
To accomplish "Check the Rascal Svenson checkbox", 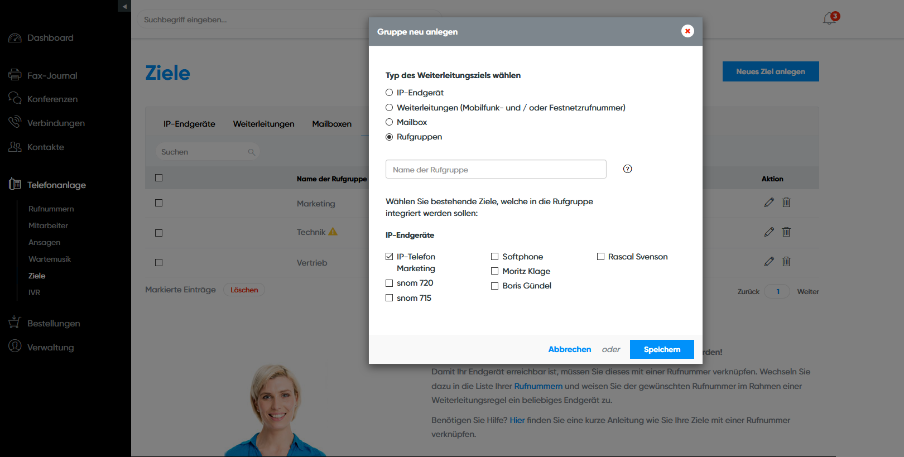I will click(x=600, y=257).
